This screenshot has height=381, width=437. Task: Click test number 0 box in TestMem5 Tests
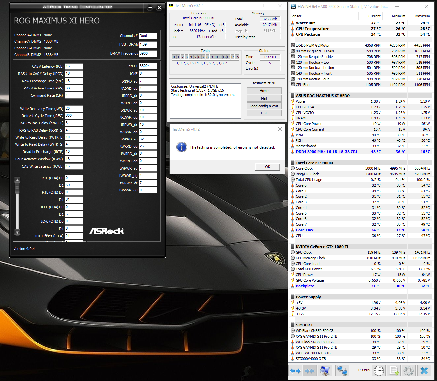[174, 57]
